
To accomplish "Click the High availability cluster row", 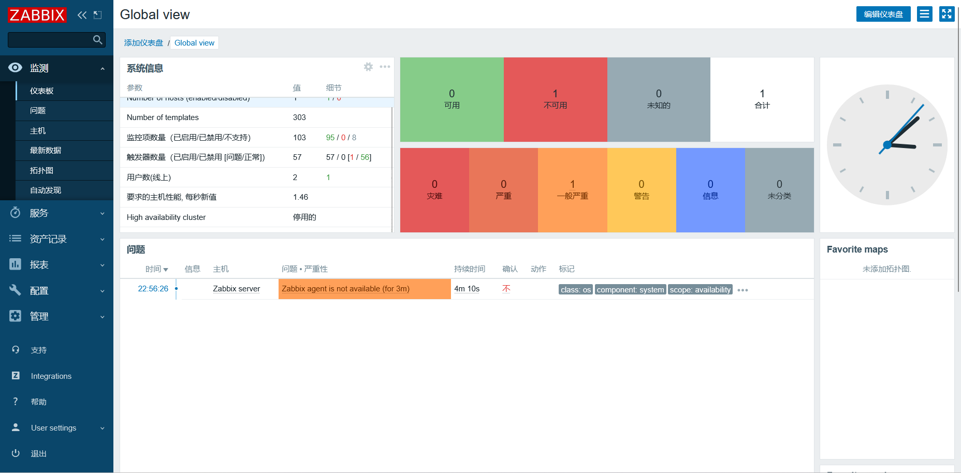I will click(x=256, y=217).
